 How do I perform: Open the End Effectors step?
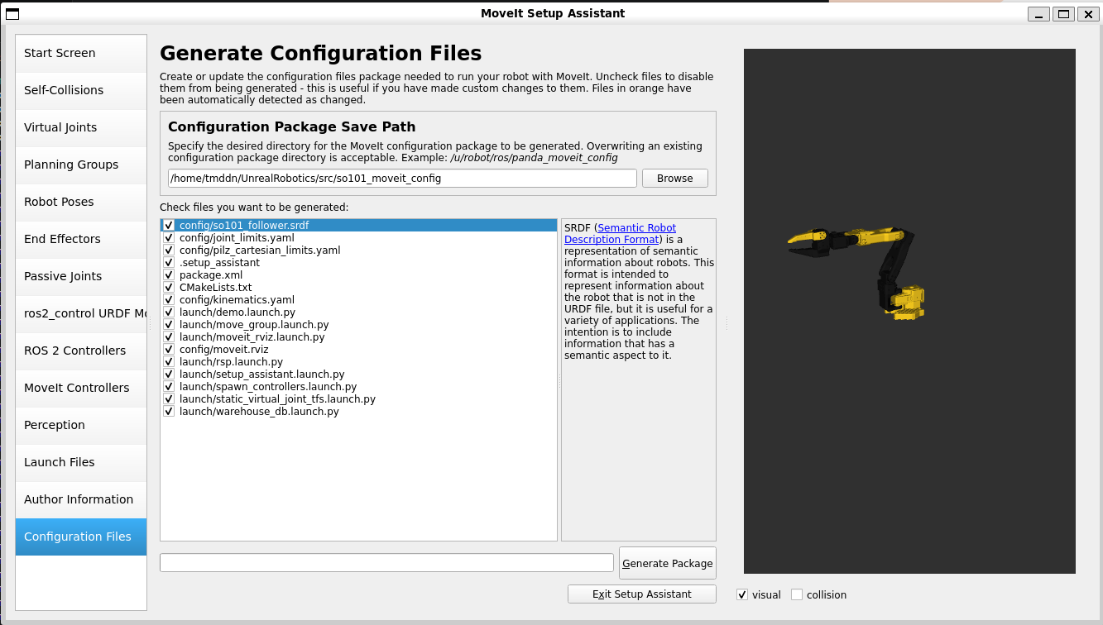pyautogui.click(x=81, y=239)
